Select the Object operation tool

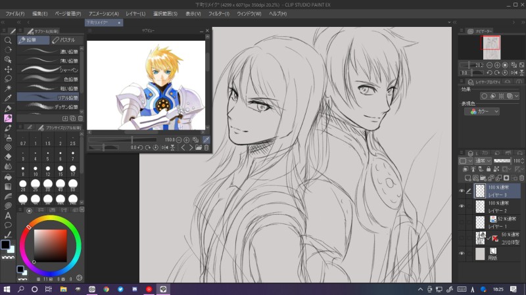(x=8, y=59)
